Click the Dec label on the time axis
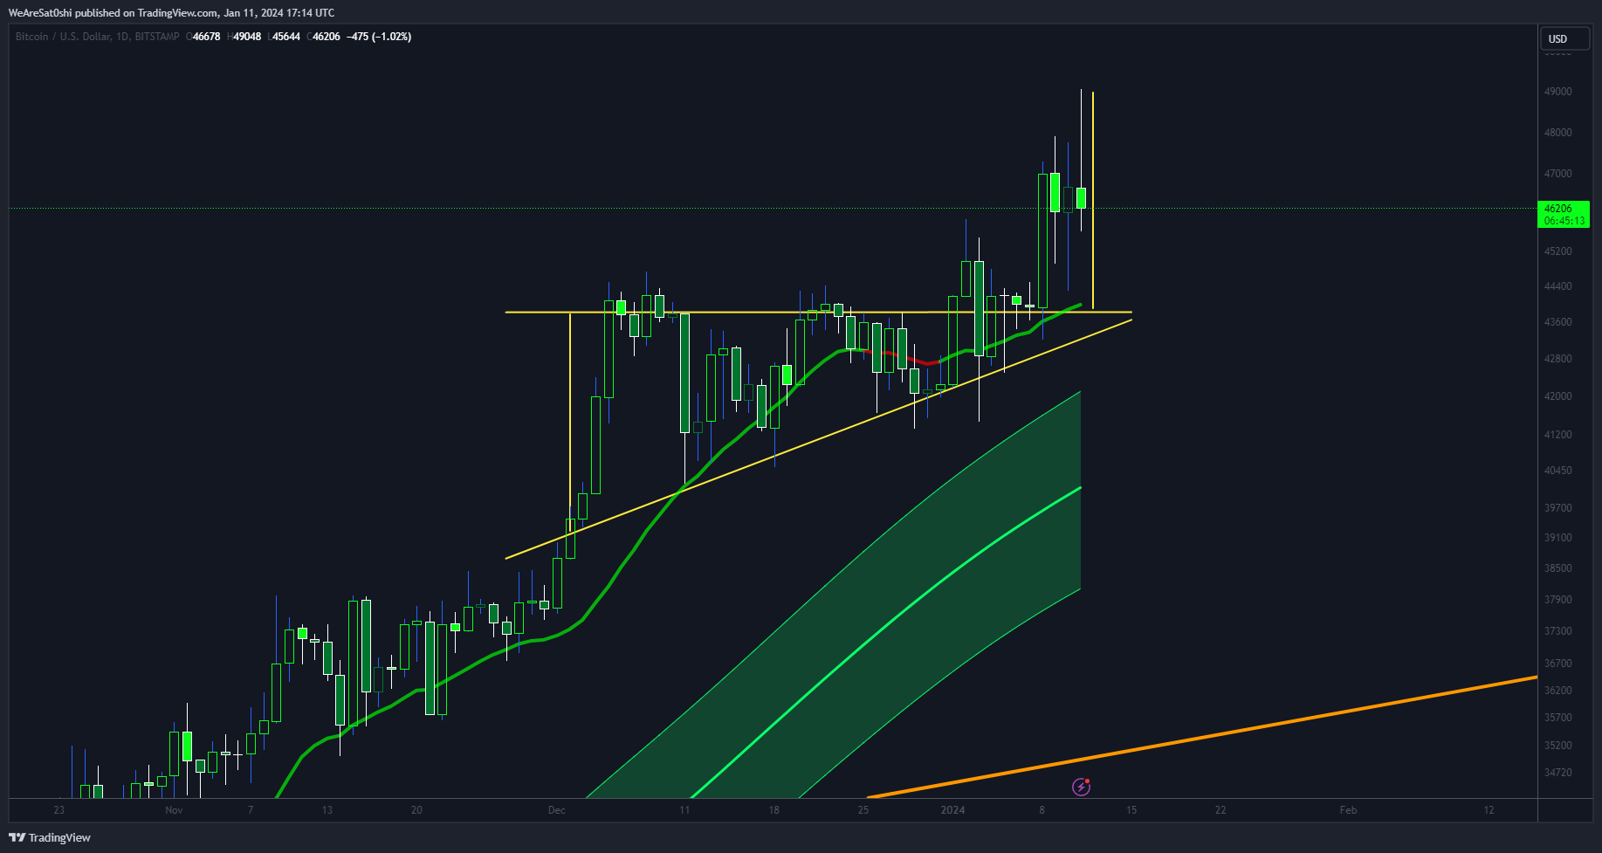This screenshot has width=1602, height=853. point(557,810)
